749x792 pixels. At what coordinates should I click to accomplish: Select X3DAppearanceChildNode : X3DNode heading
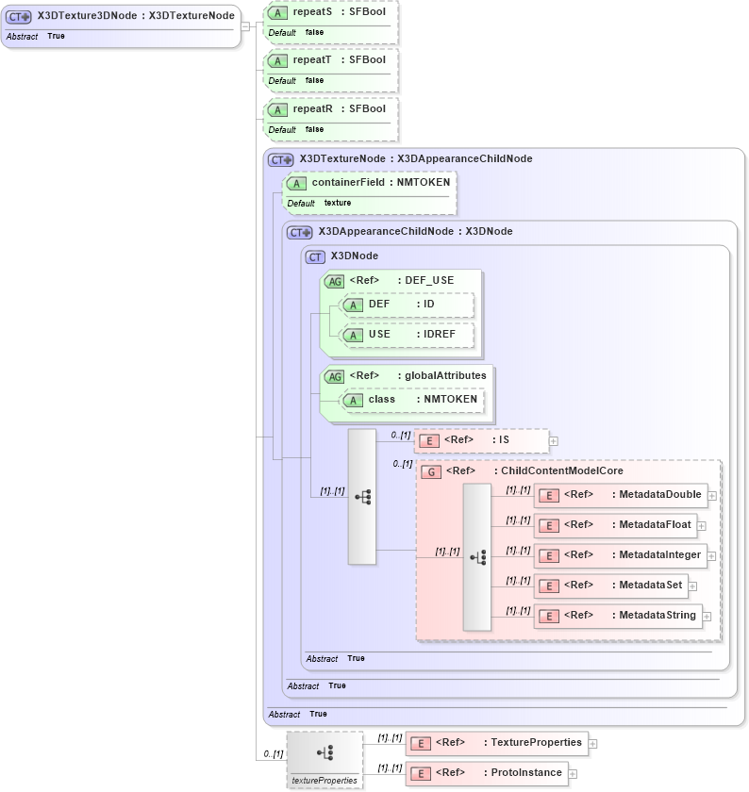point(415,231)
